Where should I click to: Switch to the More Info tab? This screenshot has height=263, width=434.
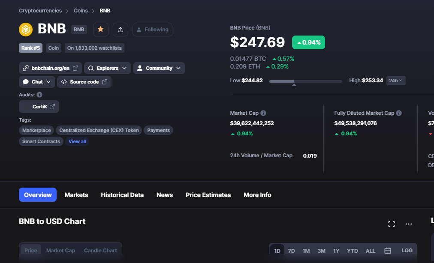pos(257,195)
